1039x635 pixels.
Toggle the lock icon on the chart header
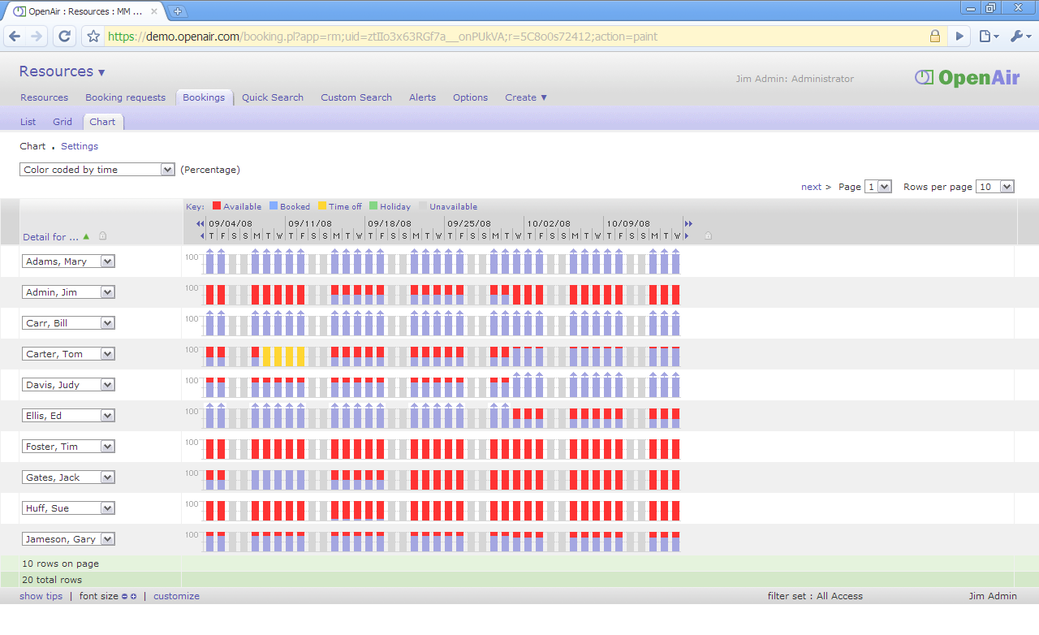[x=707, y=235]
